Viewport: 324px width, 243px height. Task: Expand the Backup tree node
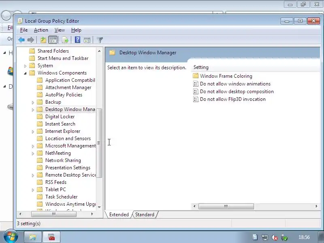[33, 102]
